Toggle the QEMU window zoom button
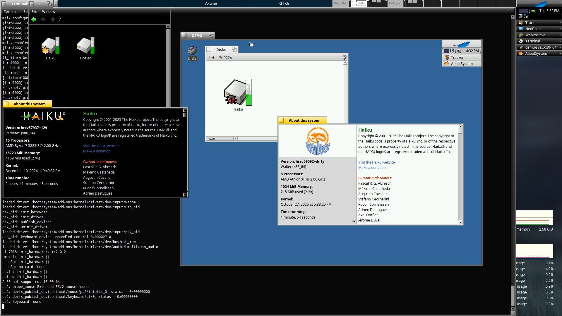This screenshot has width=562, height=316. coord(211,35)
